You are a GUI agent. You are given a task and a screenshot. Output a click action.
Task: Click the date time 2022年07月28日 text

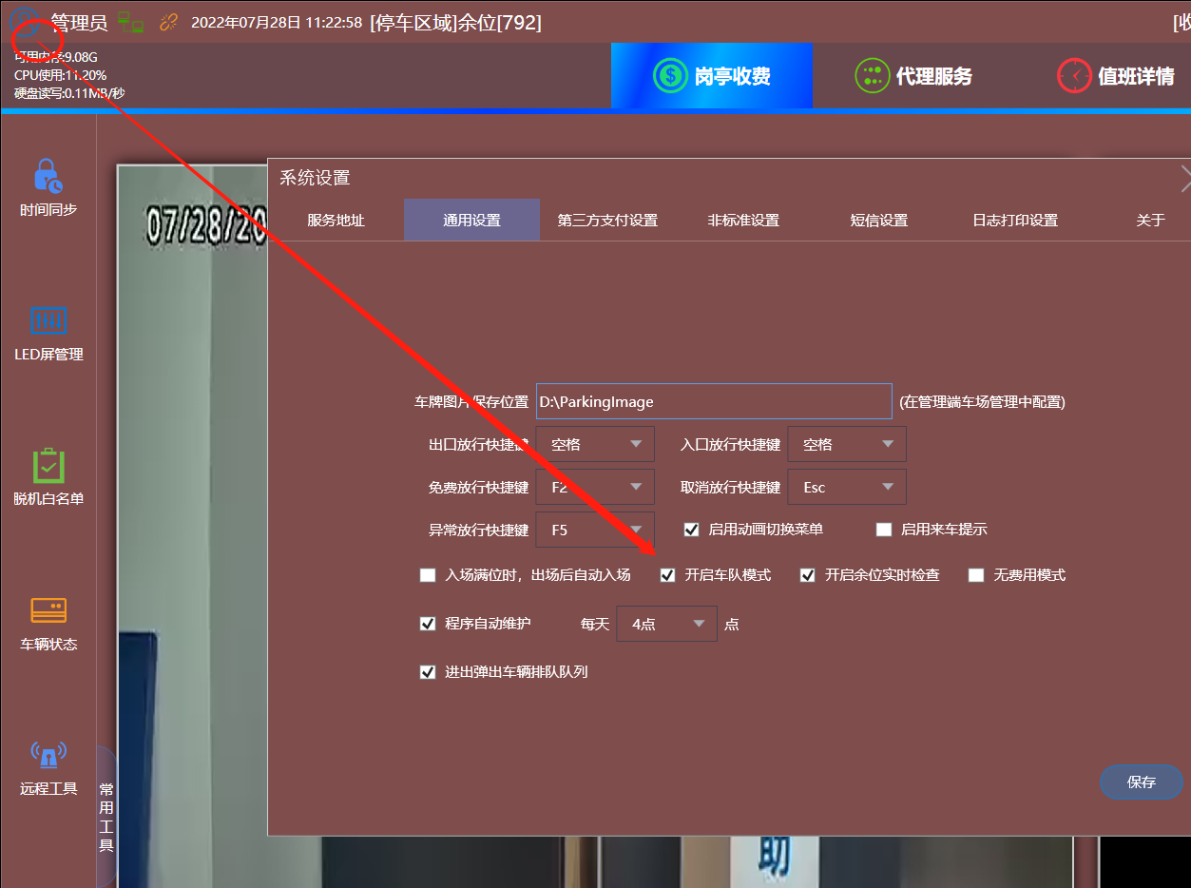[277, 23]
